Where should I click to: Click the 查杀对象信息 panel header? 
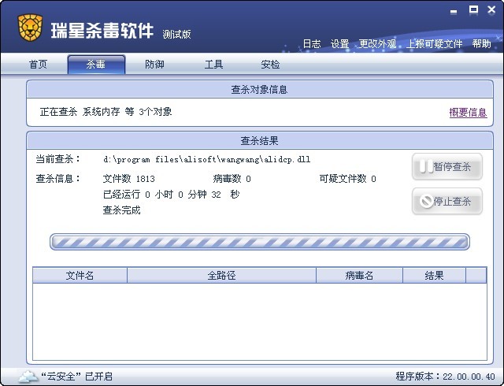259,90
